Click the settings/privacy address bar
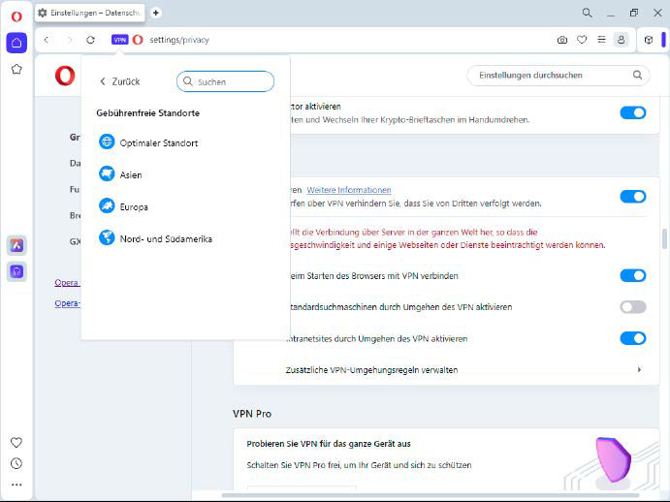This screenshot has width=670, height=502. tap(179, 40)
